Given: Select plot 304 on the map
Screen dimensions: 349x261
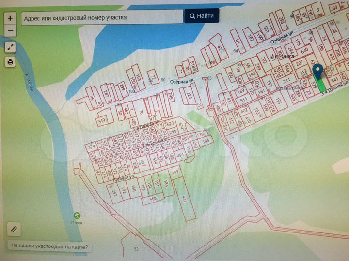Looking at the screenshot, I should pyautogui.click(x=206, y=142).
